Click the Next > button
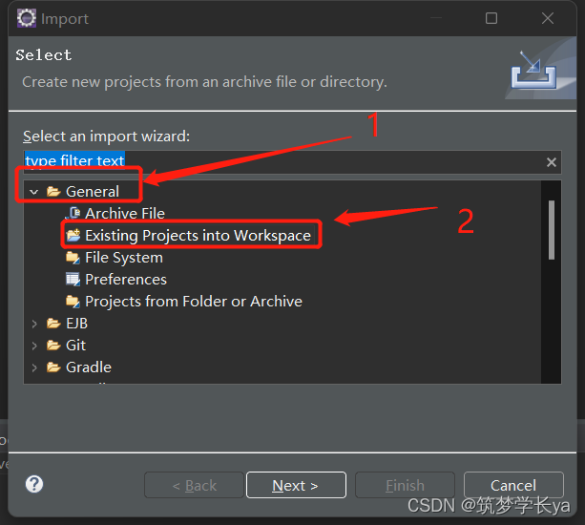Viewport: 585px width, 525px height. pos(296,485)
